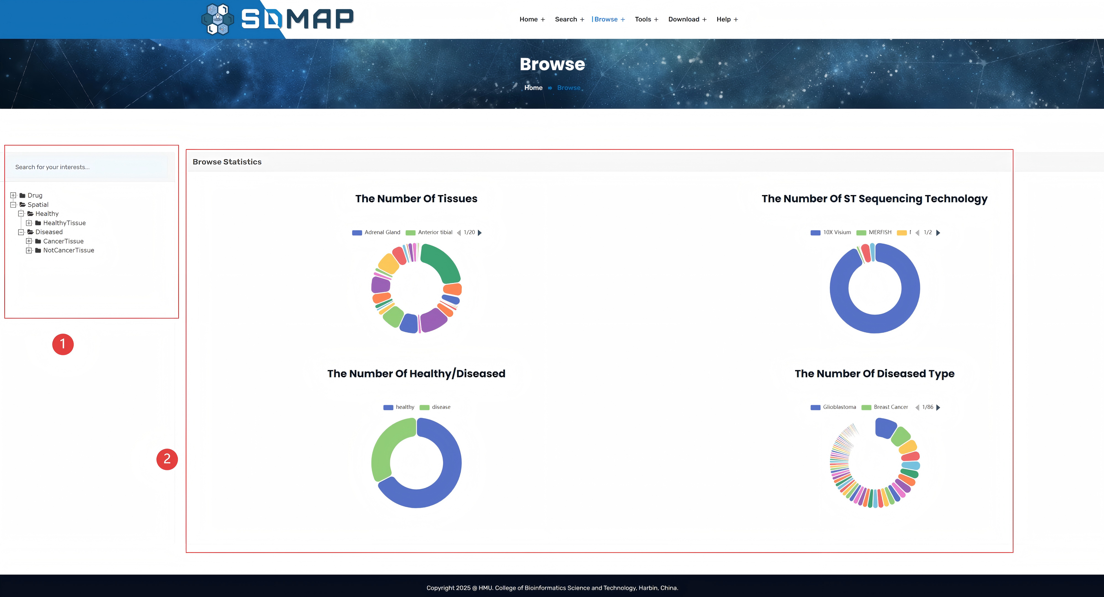The width and height of the screenshot is (1104, 597).
Task: Click the HealthyTissue folder icon
Action: point(38,223)
